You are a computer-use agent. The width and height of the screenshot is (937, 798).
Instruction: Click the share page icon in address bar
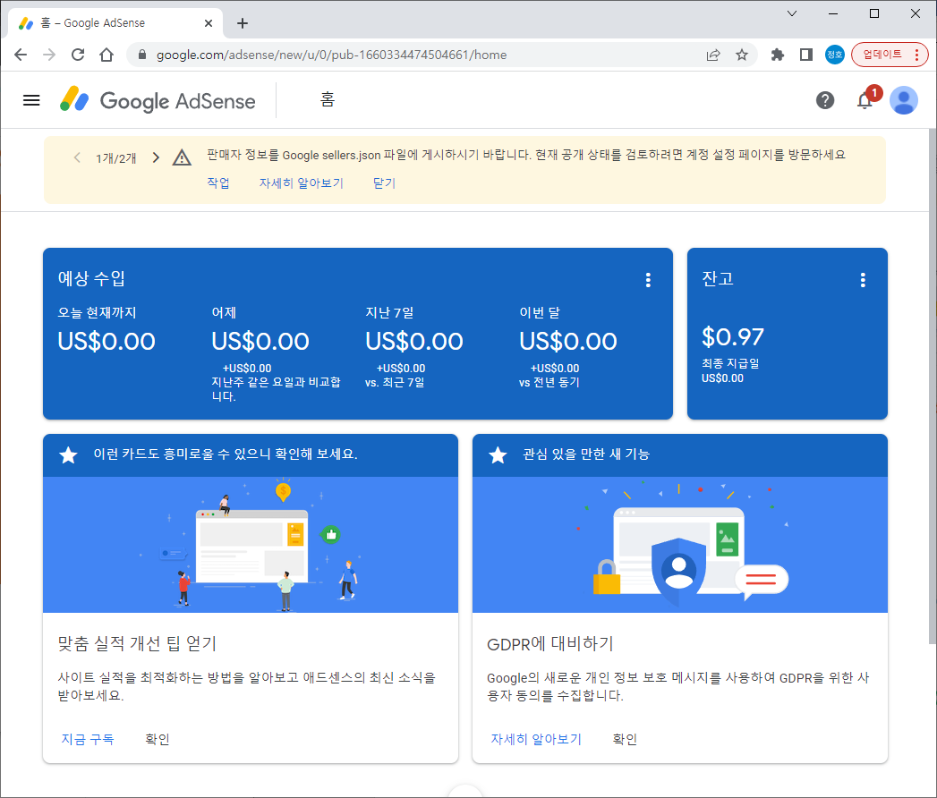click(x=713, y=55)
